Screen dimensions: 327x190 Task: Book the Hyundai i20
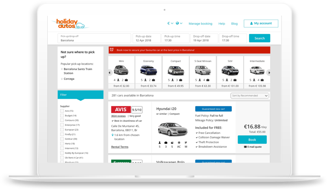[252, 140]
